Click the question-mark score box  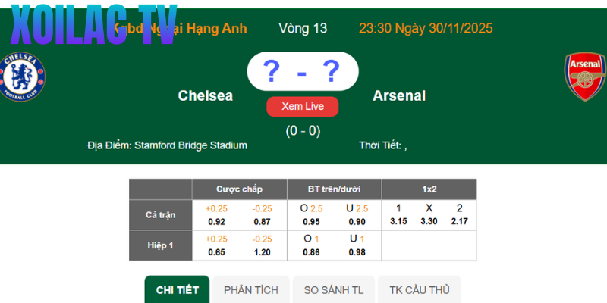[x=302, y=73]
